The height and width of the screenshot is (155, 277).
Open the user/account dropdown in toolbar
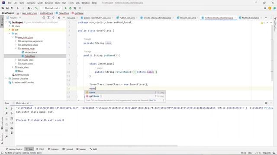(29, 8)
